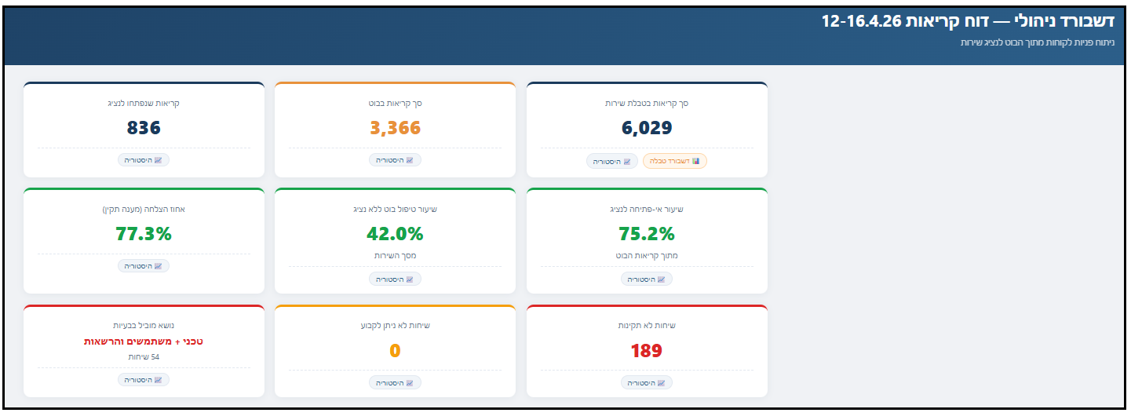Click the label נושא מוביל בבעיות

coord(144,325)
